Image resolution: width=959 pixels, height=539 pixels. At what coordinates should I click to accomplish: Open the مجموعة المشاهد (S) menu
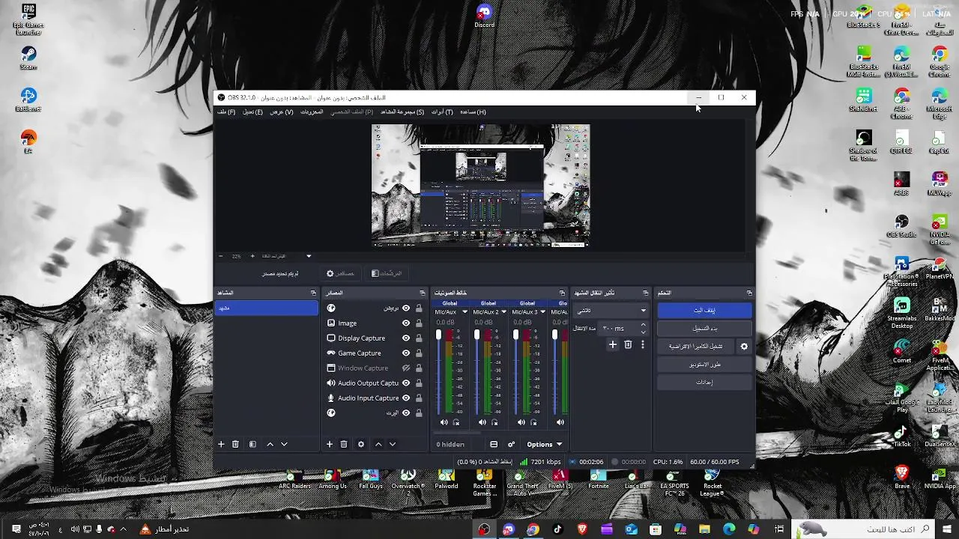(402, 112)
